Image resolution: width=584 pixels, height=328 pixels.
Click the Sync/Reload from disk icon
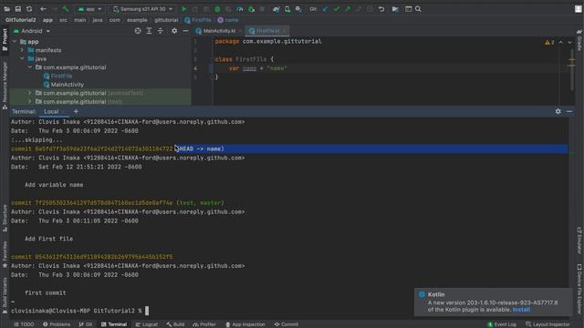29,9
